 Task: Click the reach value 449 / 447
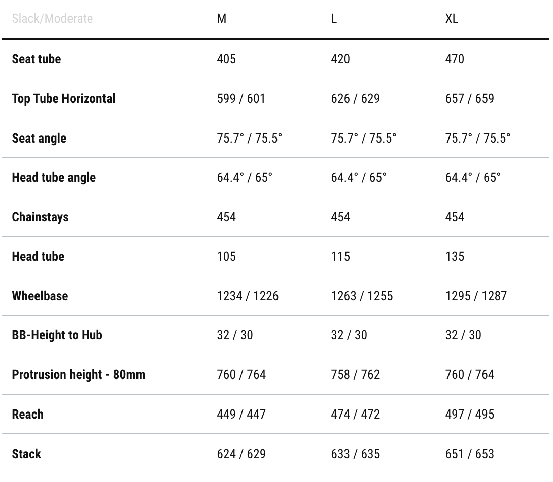pyautogui.click(x=241, y=414)
